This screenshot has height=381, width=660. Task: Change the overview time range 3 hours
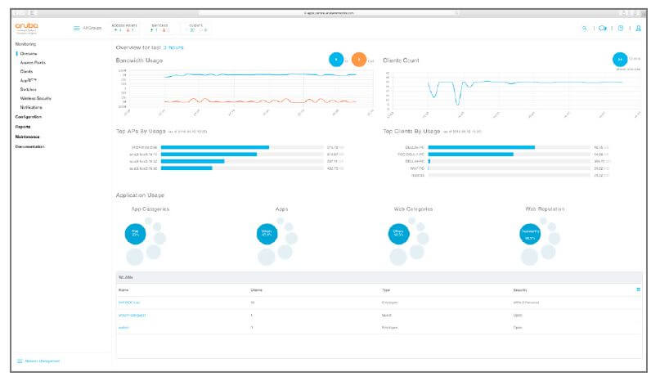(x=173, y=47)
